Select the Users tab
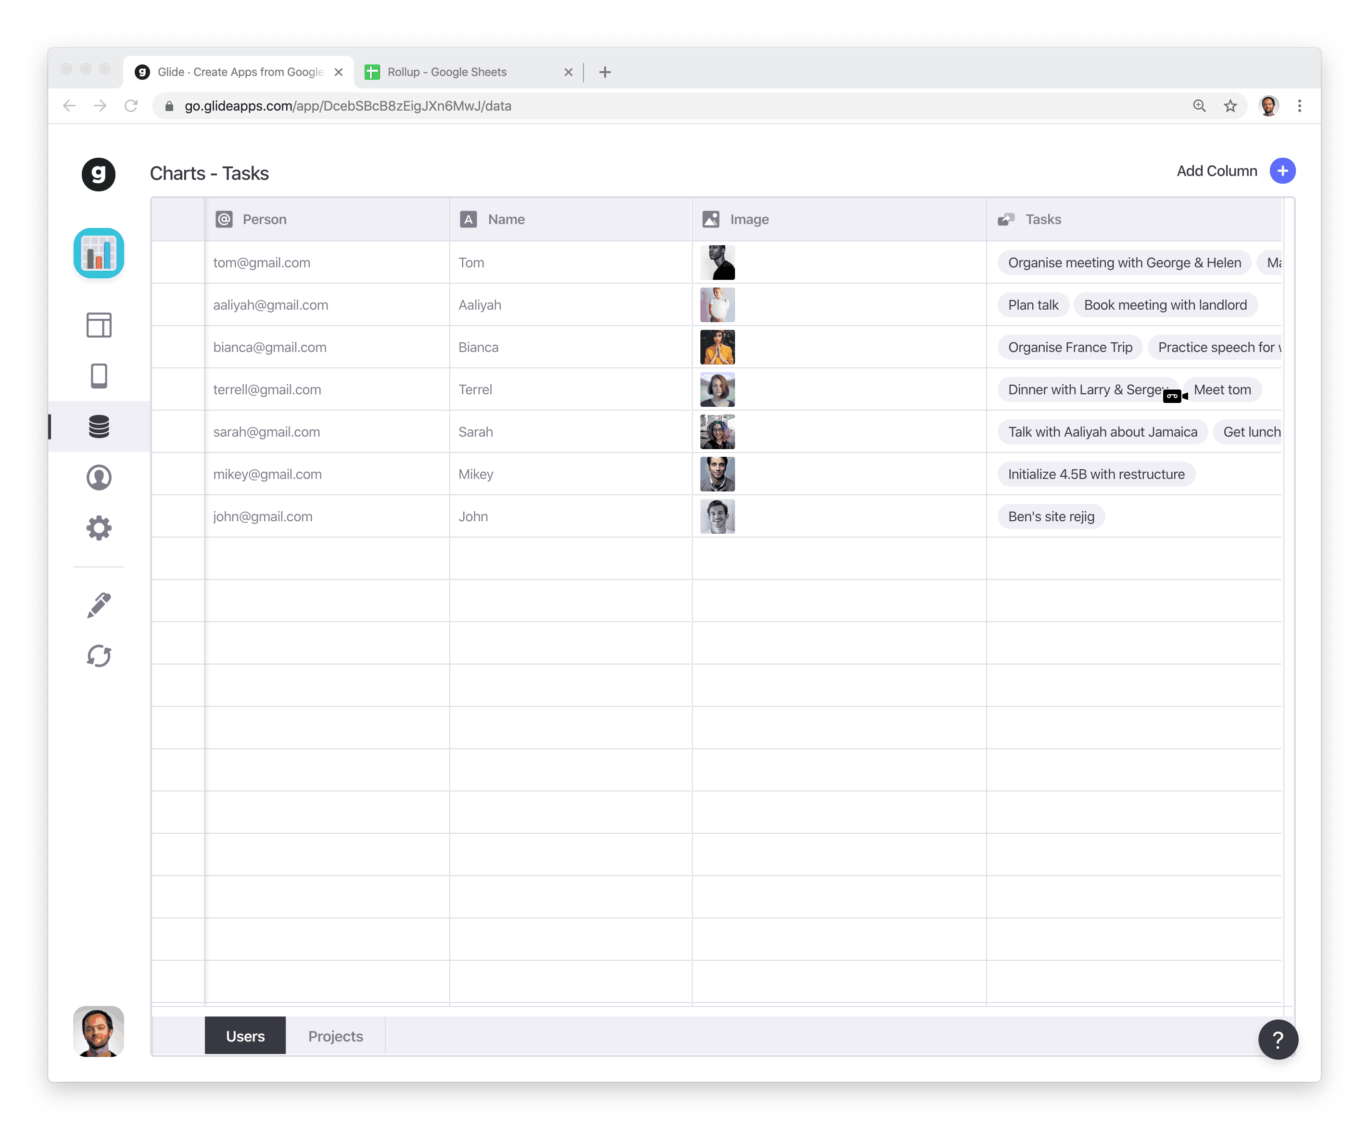 click(x=245, y=1036)
